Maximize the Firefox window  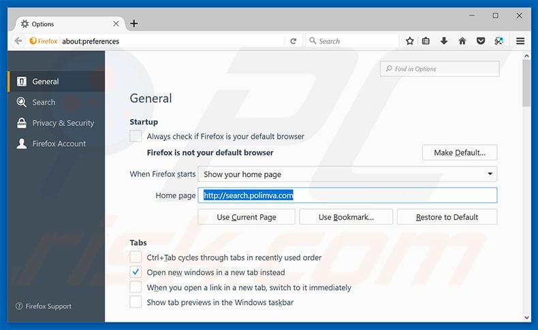496,16
